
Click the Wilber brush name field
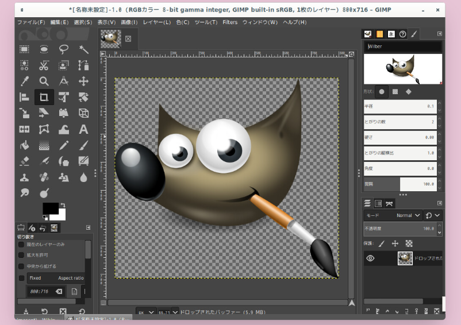point(402,47)
